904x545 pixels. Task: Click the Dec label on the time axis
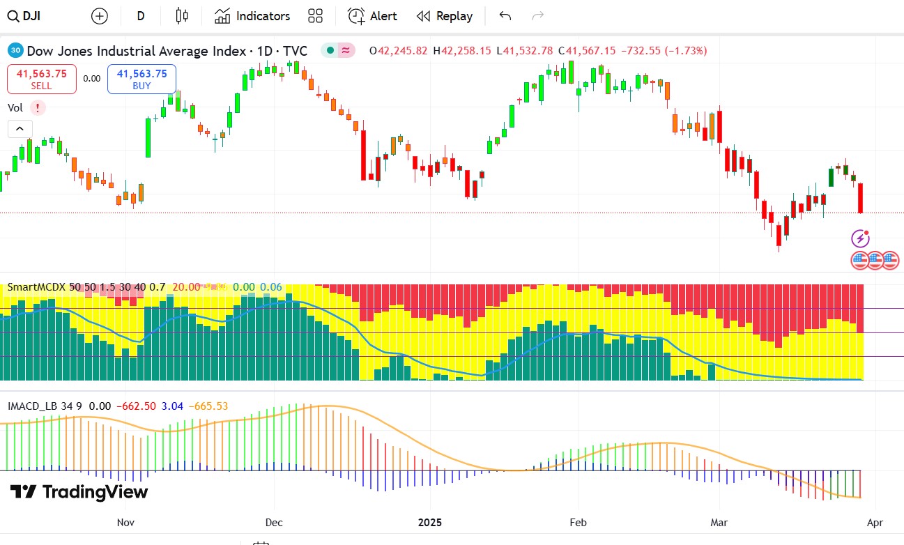(274, 522)
